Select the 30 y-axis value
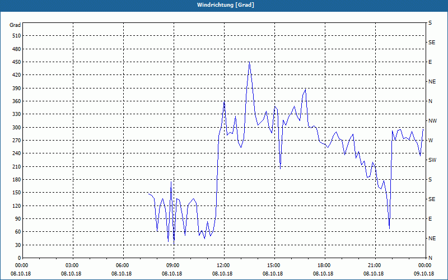This screenshot has width=448, height=280. [x=18, y=245]
